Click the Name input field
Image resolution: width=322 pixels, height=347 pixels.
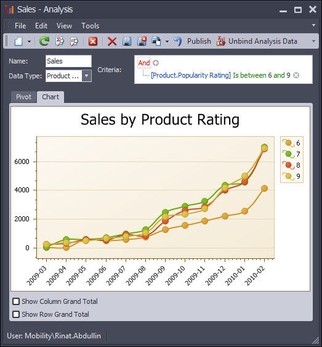(68, 61)
